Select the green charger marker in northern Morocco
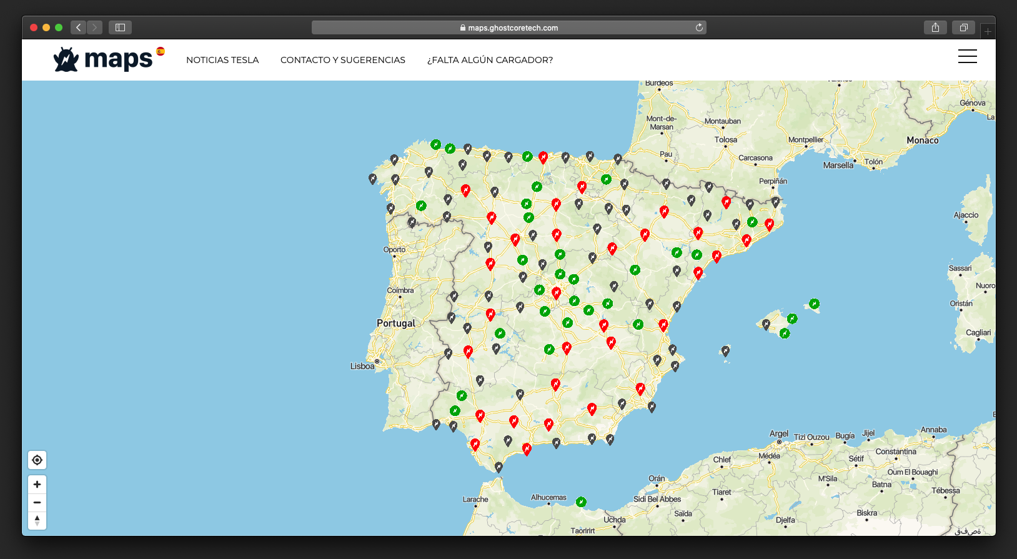 point(581,502)
